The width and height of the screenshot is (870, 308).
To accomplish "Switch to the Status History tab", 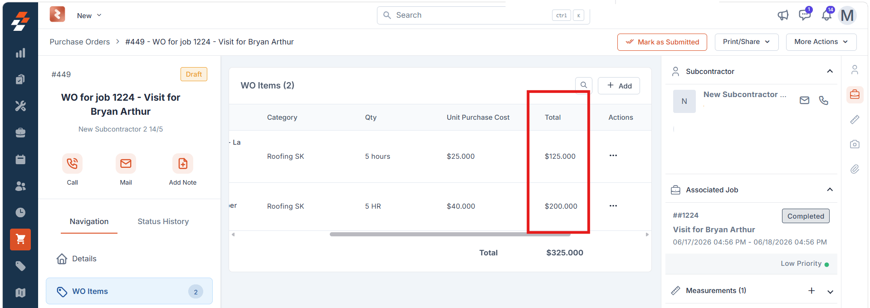I will tap(163, 221).
